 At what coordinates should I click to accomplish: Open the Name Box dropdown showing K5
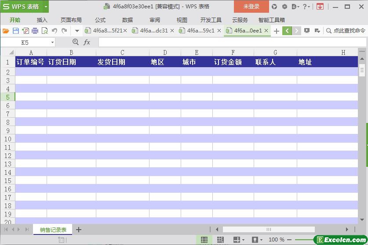coord(53,42)
